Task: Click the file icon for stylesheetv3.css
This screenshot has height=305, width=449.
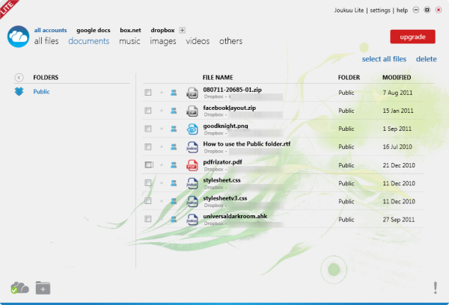Action: (x=192, y=201)
